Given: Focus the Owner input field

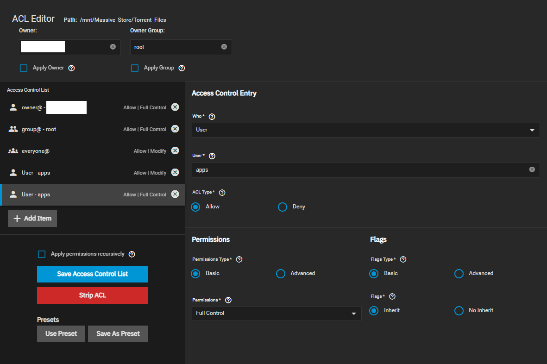Looking at the screenshot, I should 70,47.
